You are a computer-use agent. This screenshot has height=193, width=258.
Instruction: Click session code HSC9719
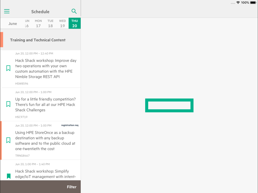click(21, 117)
